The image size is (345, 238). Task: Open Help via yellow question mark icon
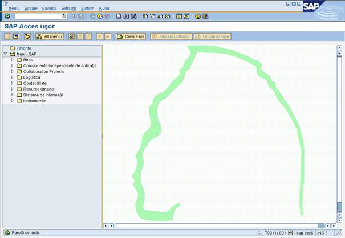coord(198,17)
